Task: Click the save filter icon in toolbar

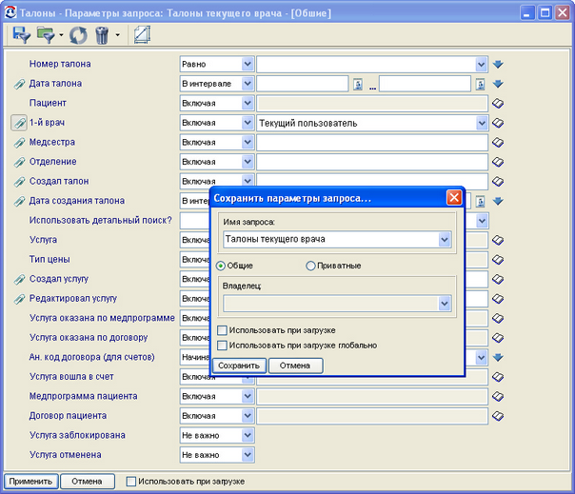Action: tap(21, 35)
